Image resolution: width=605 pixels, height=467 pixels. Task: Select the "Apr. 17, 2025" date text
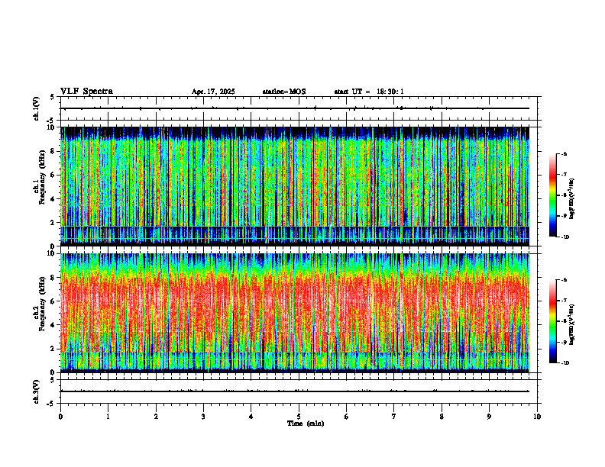pos(213,92)
